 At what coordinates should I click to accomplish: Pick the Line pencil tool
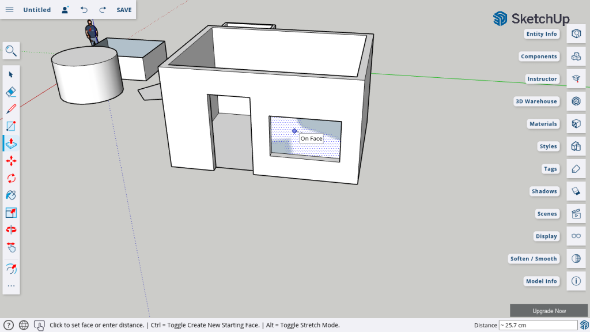(x=11, y=109)
